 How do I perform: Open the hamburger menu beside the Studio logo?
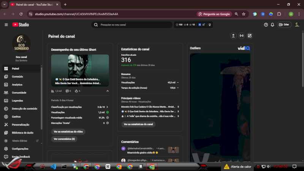(x=6, y=25)
